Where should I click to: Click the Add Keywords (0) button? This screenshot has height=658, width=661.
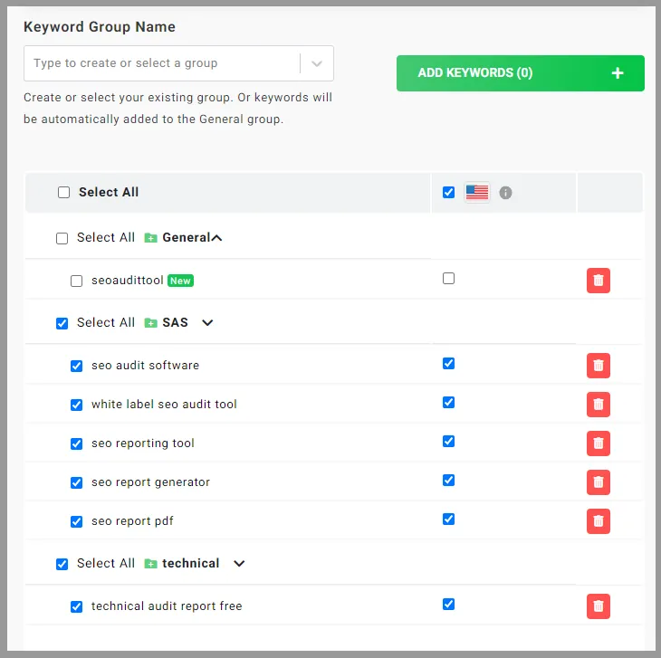point(521,73)
